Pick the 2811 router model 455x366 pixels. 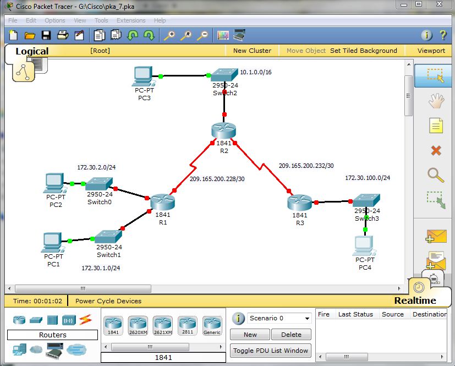[188, 326]
